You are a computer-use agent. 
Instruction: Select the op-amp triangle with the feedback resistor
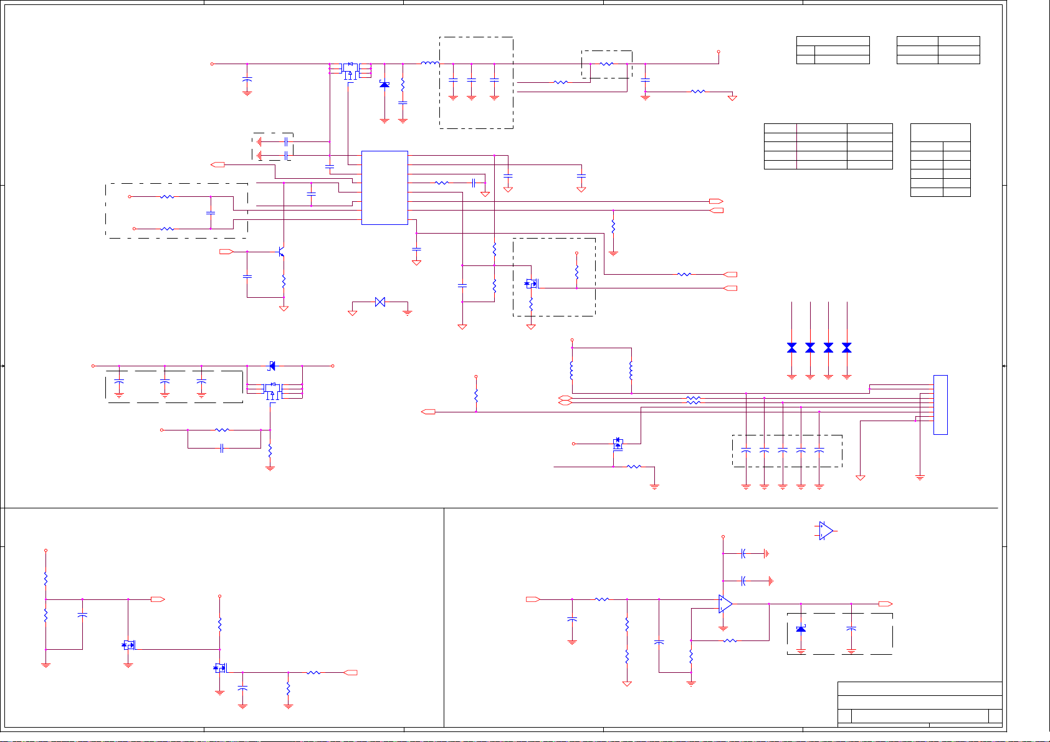point(725,604)
